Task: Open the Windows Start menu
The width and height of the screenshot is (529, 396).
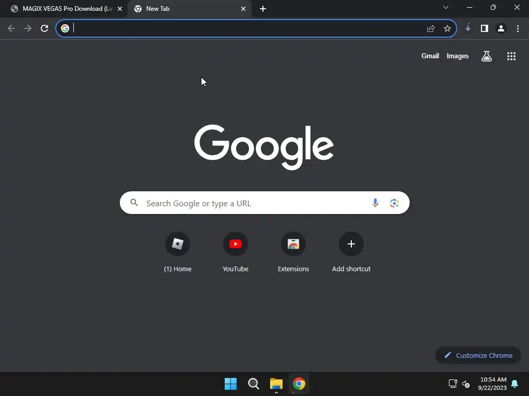Action: pos(231,384)
